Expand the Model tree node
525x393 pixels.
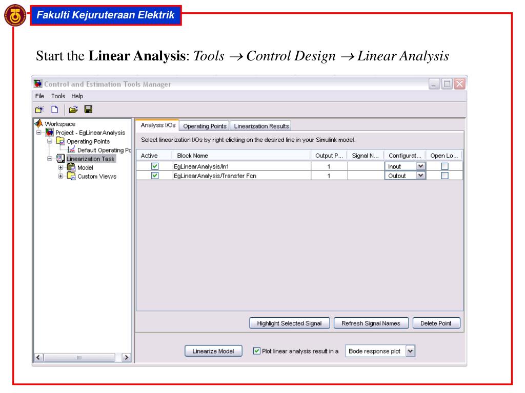click(x=60, y=167)
